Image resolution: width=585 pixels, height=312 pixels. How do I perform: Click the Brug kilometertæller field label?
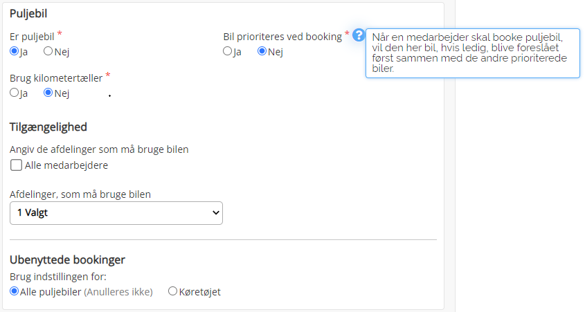click(56, 78)
